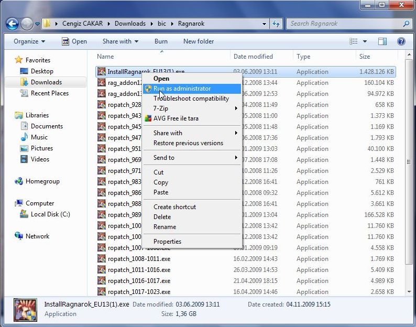Expand the Send to submenu
This screenshot has height=327, width=416.
point(192,158)
